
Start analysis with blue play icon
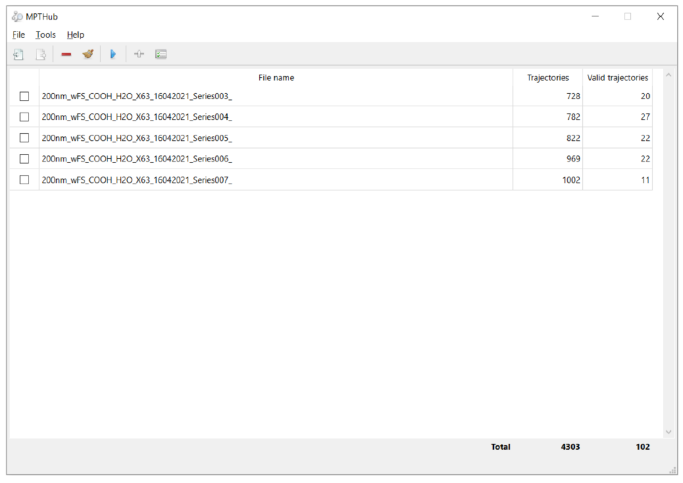tap(113, 54)
